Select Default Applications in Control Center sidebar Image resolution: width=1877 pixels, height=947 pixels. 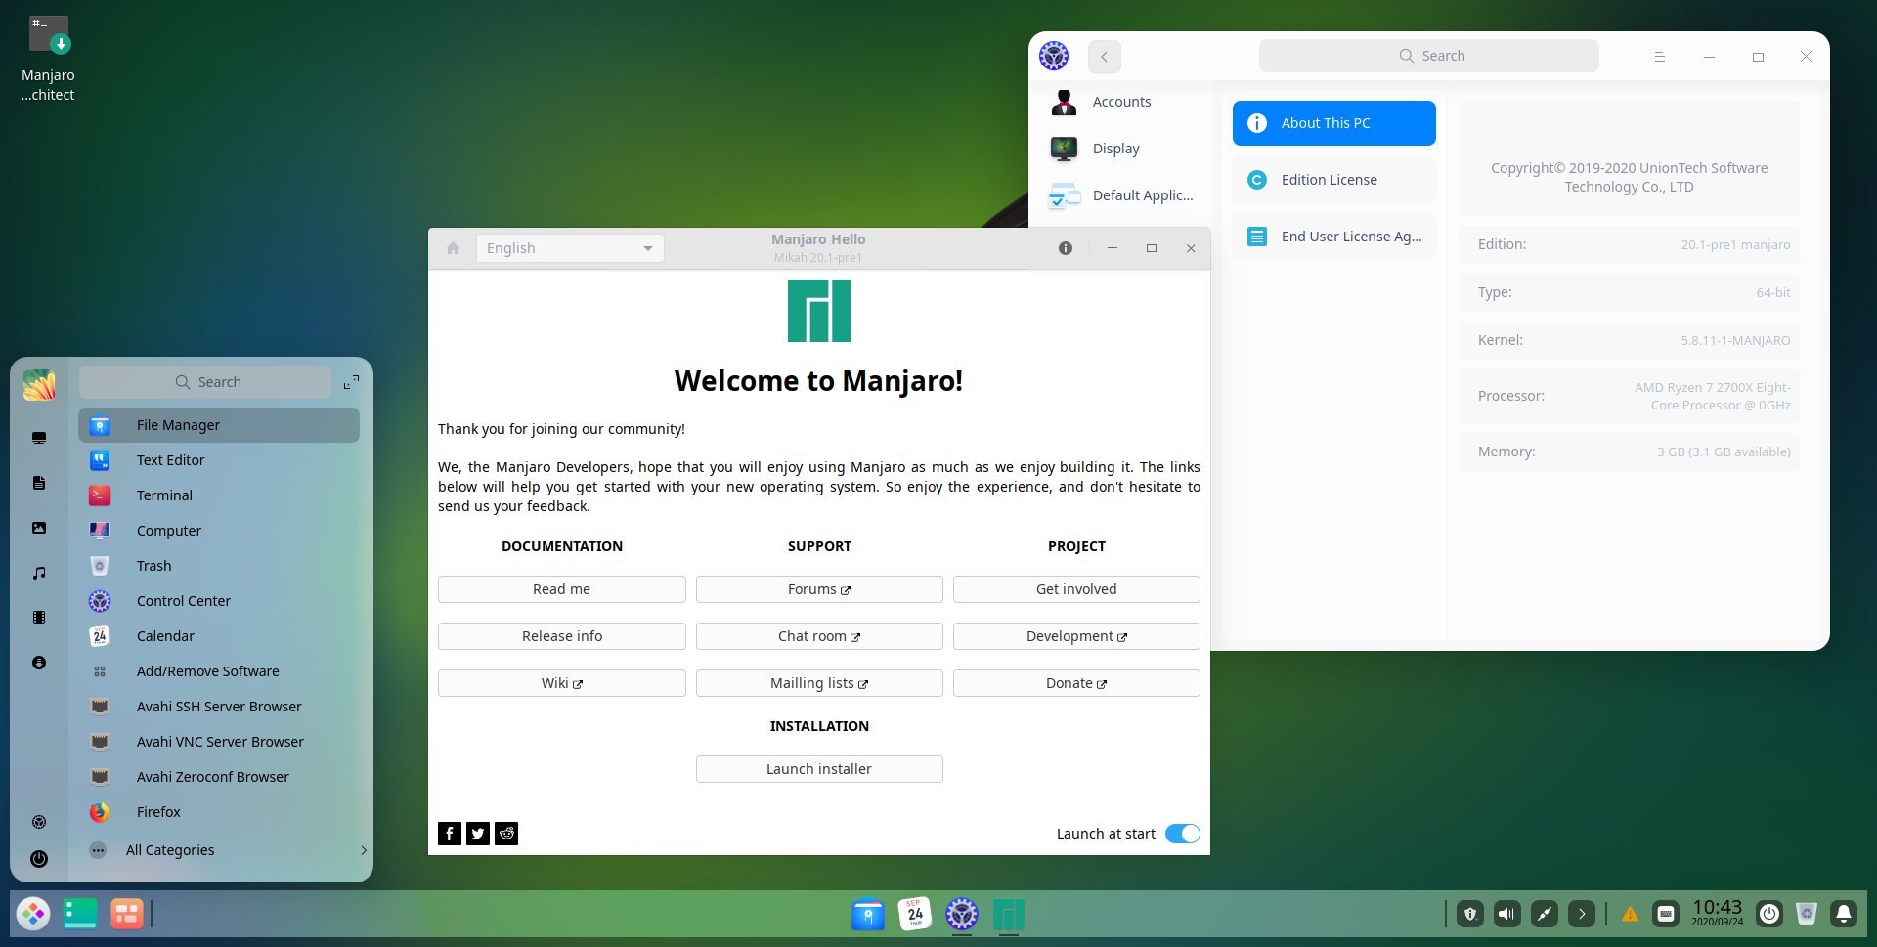1120,195
